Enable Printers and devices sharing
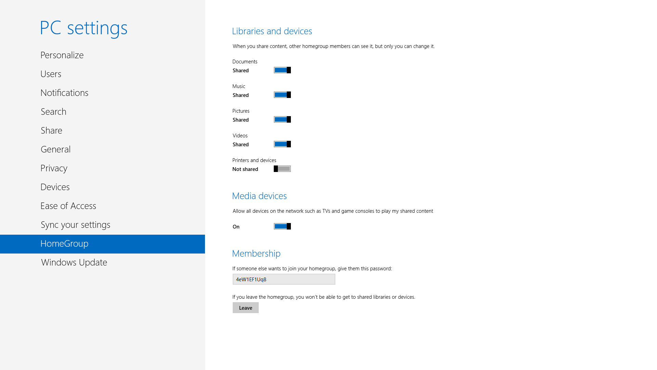 tap(282, 169)
